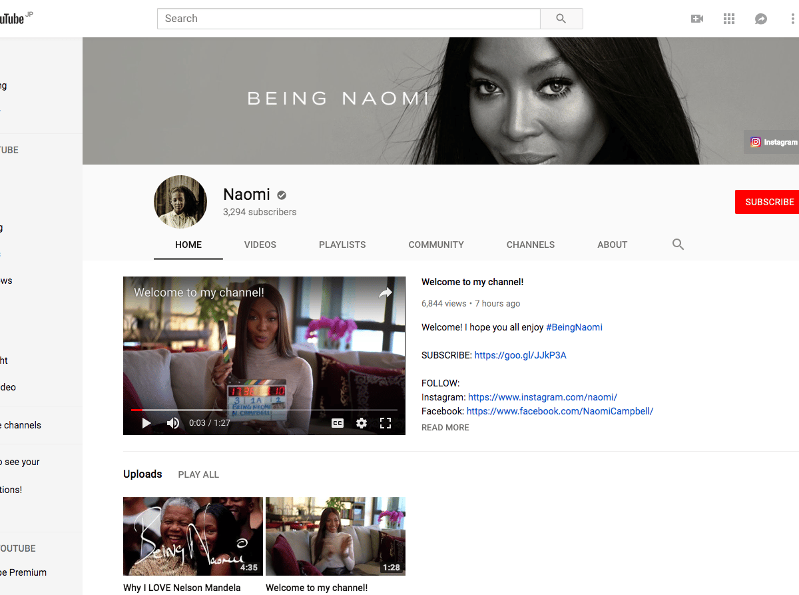This screenshot has height=595, width=799.
Task: Open the CHANNELS tab
Action: 531,245
